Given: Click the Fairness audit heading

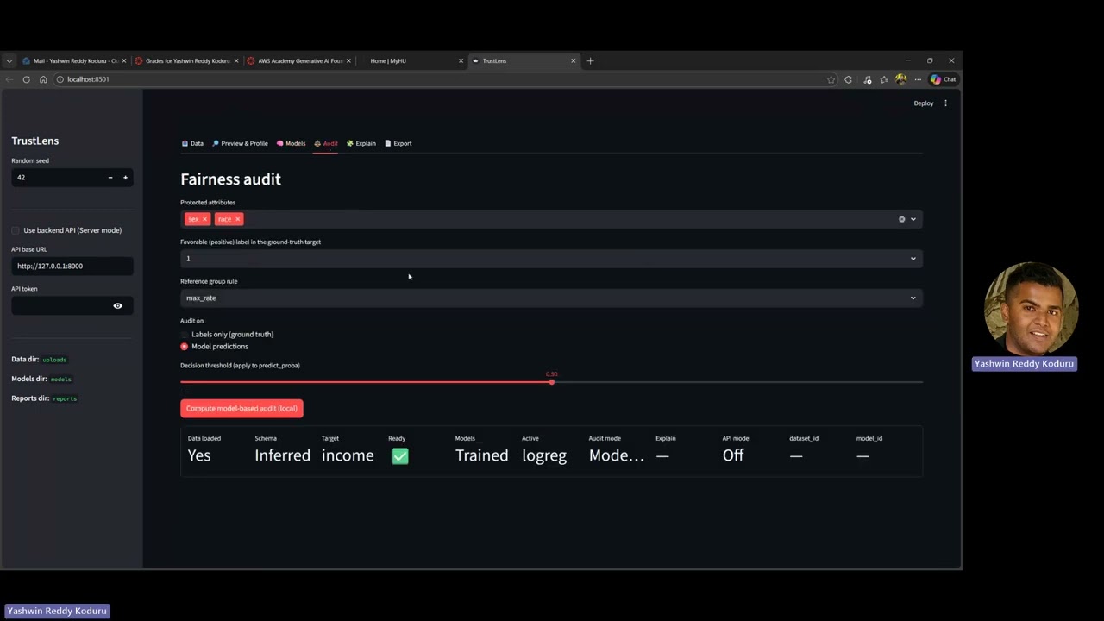Looking at the screenshot, I should click(x=230, y=179).
